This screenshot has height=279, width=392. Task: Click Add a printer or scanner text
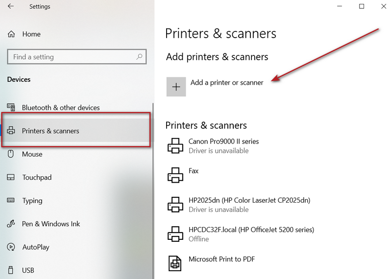227,83
